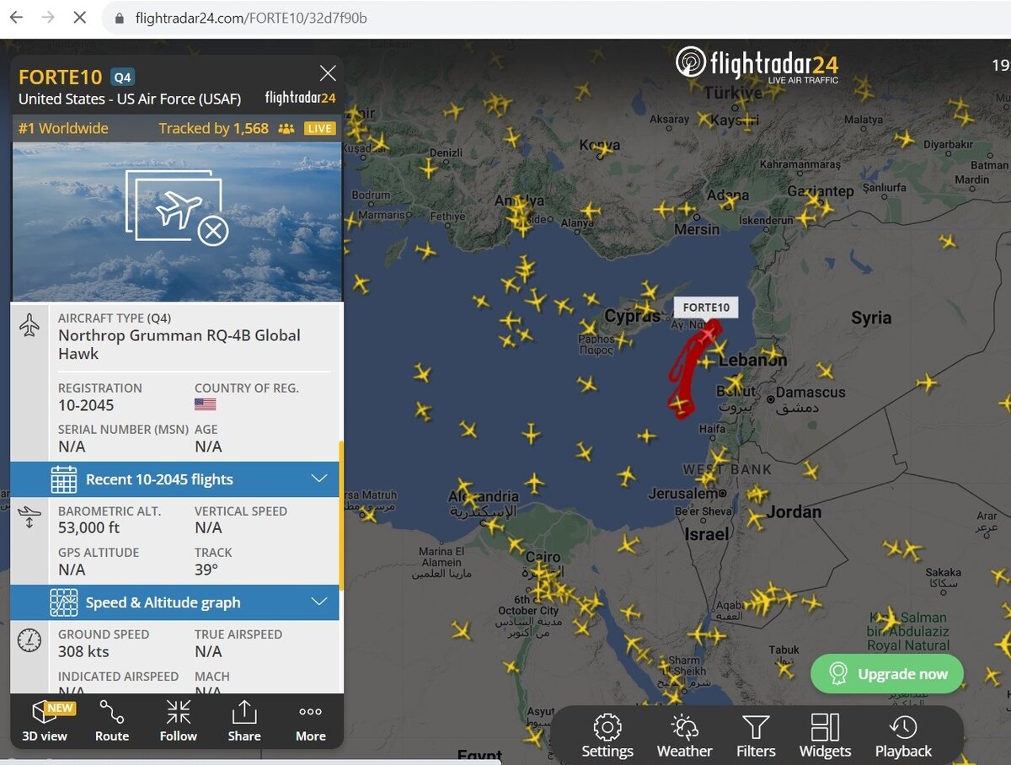This screenshot has height=765, width=1011.
Task: Click registration value '10-2045'
Action: pyautogui.click(x=86, y=405)
